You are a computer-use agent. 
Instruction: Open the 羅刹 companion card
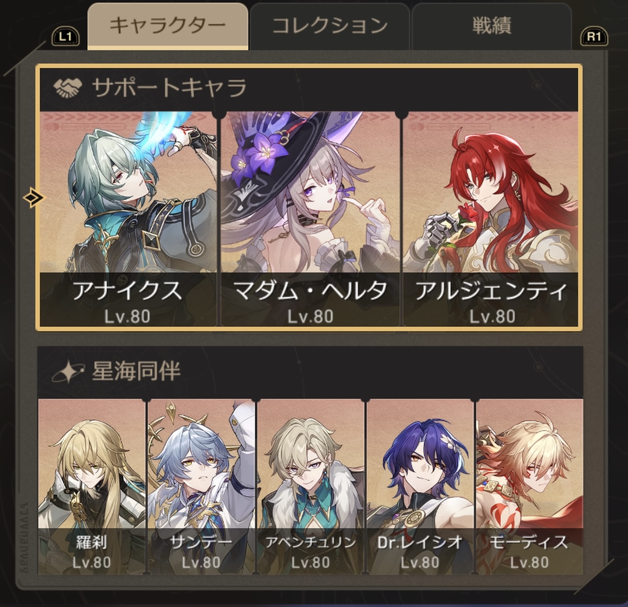tap(92, 486)
